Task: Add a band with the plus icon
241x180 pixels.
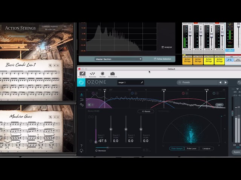Action: tap(92, 105)
